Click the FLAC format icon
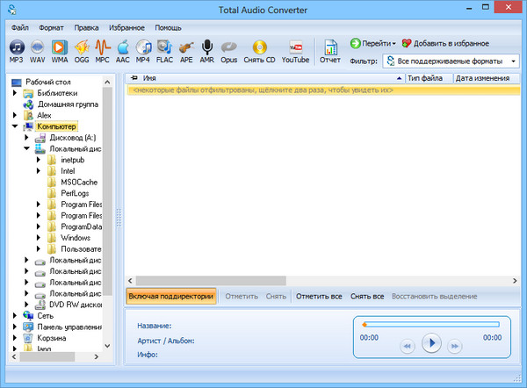This screenshot has width=527, height=388. (x=164, y=51)
